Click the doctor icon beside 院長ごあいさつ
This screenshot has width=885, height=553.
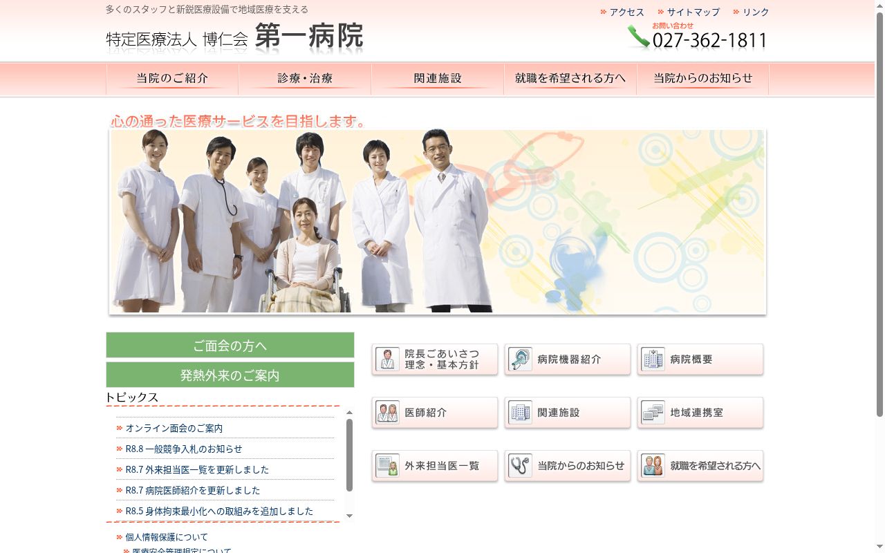pyautogui.click(x=387, y=359)
